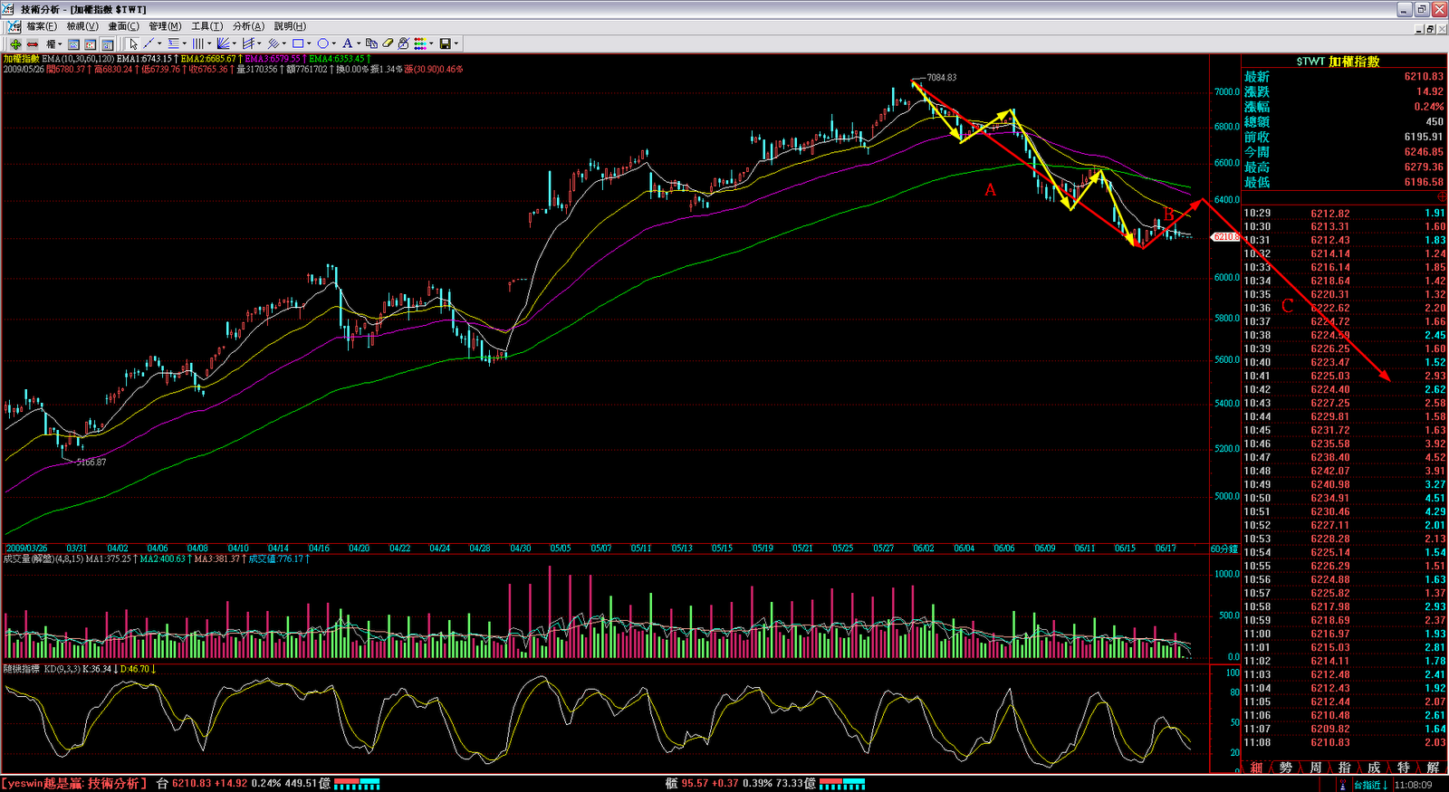
Task: Switch to the 指 tab
Action: [x=1344, y=768]
